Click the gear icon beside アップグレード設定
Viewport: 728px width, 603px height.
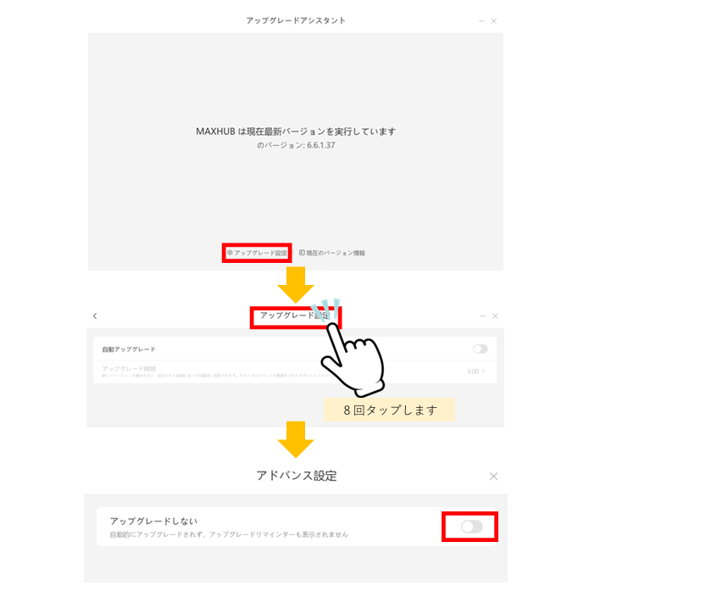(x=230, y=253)
